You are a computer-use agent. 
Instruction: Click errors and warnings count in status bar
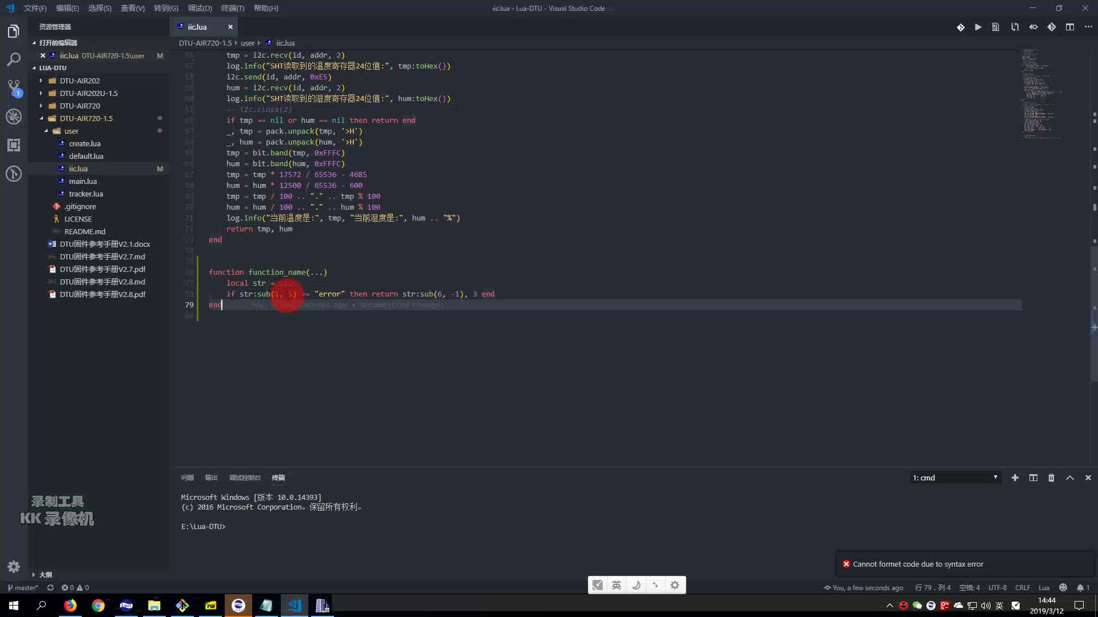(75, 587)
